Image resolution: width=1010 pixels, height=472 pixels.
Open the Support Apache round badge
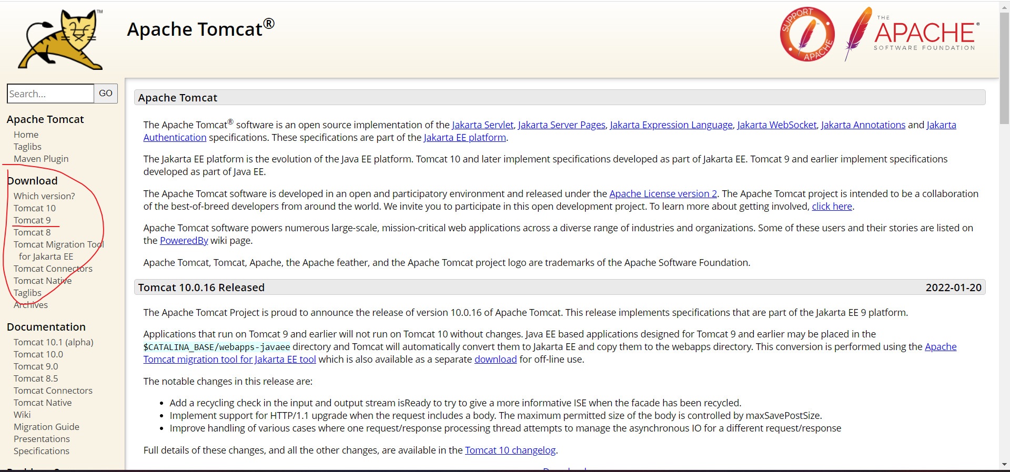click(x=807, y=34)
